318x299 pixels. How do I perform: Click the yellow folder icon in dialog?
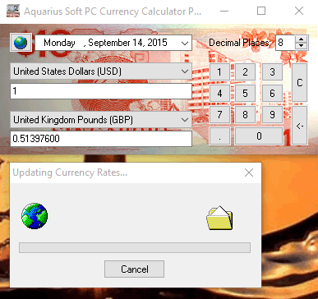(x=219, y=218)
